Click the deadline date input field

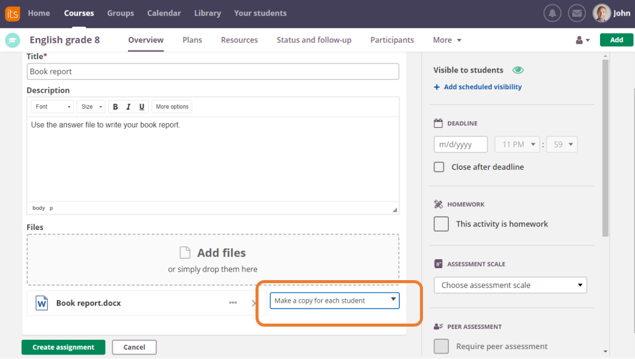pyautogui.click(x=460, y=145)
